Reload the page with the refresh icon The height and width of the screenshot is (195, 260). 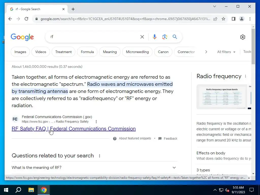[26, 19]
